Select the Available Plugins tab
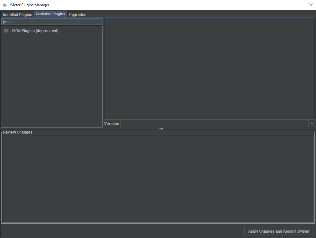316x238 pixels. (50, 14)
